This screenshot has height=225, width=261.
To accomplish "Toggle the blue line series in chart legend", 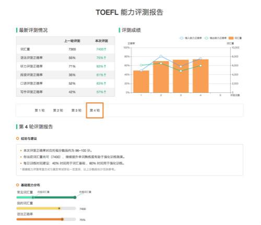I will point(191,38).
